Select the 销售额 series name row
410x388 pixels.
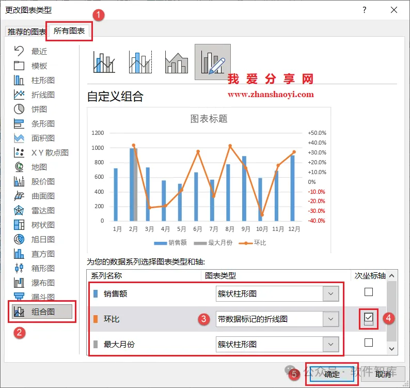[115, 293]
